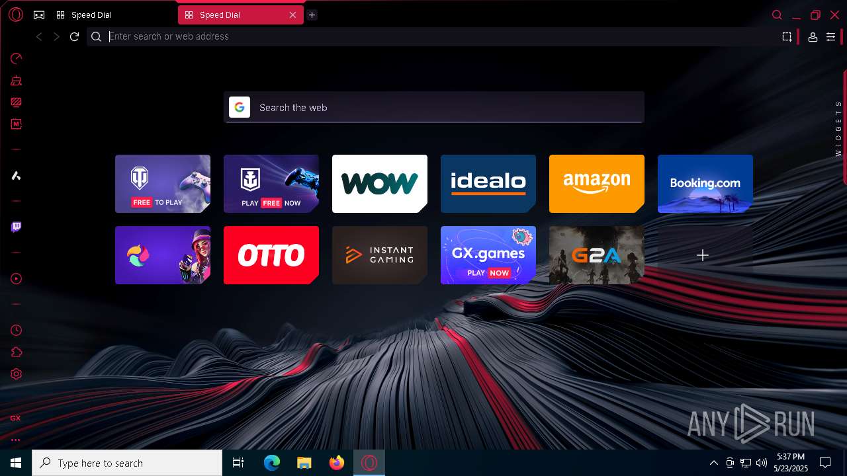The image size is (847, 476).
Task: Launch Microsoft Edge from taskbar
Action: [x=272, y=463]
